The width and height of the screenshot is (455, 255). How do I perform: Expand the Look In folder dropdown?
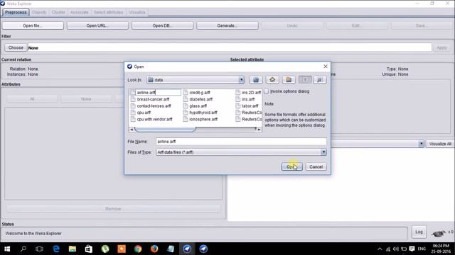coord(241,80)
